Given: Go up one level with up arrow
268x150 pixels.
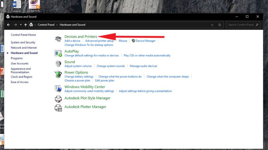Looking at the screenshot, I should coord(26,25).
